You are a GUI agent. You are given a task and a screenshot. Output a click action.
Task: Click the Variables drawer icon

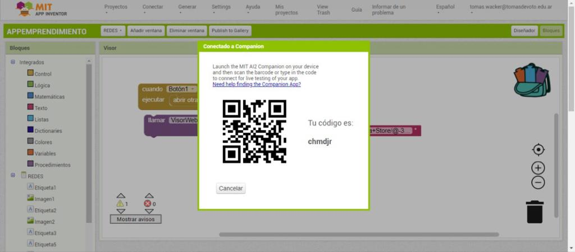(30, 152)
